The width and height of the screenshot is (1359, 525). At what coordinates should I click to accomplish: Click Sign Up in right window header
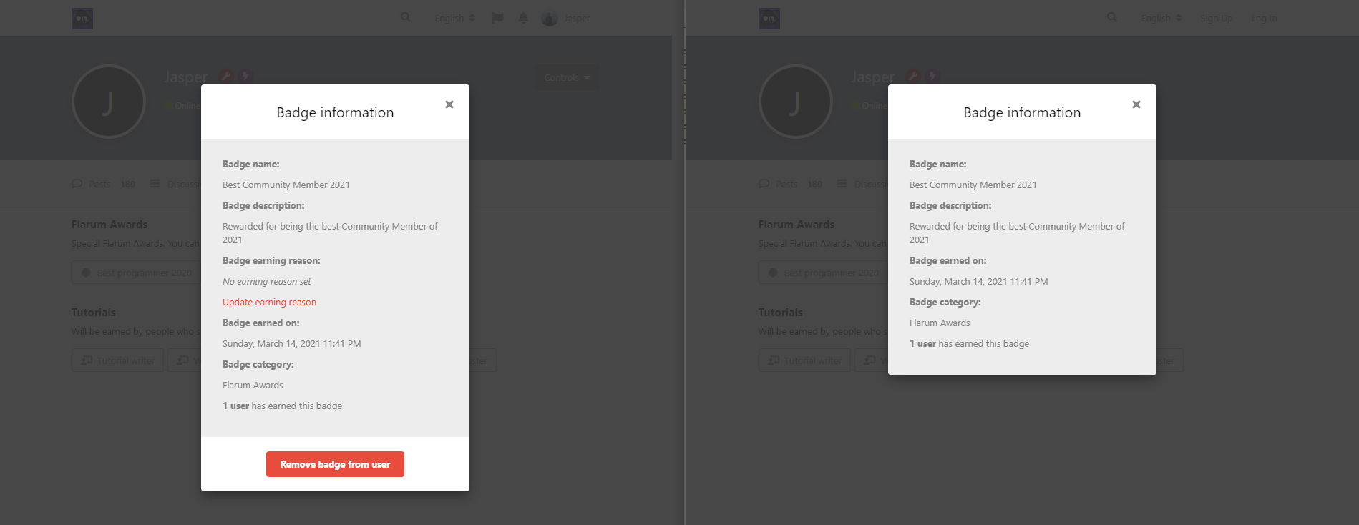1217,18
